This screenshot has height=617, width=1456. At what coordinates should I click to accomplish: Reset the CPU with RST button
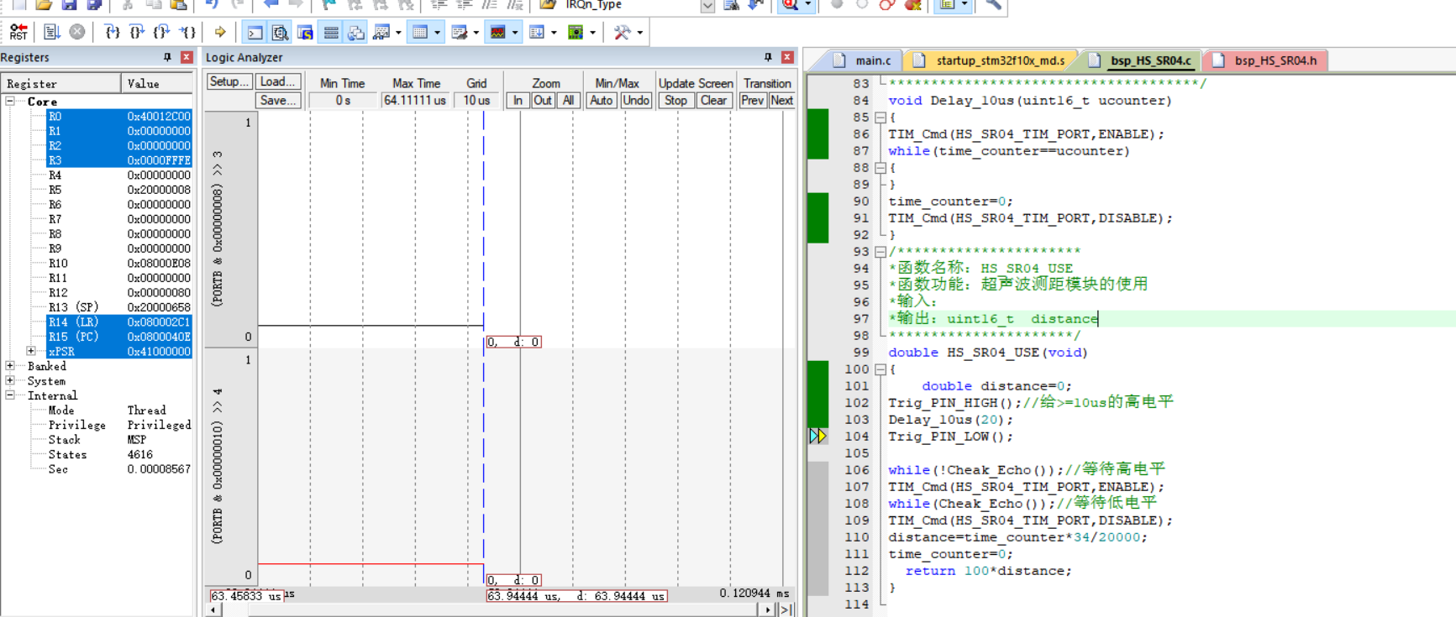pyautogui.click(x=18, y=32)
